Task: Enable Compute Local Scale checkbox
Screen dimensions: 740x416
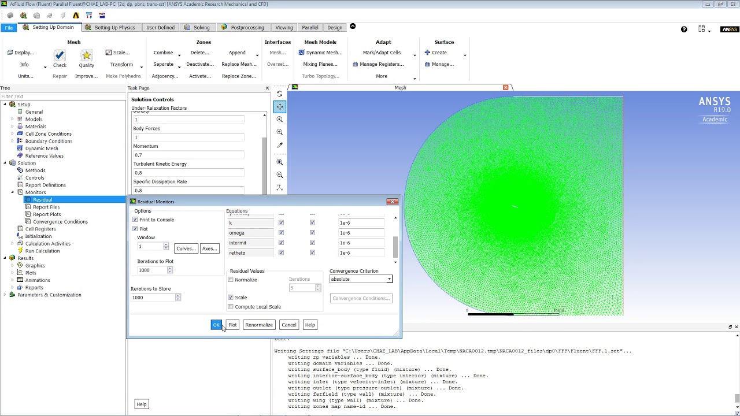Action: 231,307
